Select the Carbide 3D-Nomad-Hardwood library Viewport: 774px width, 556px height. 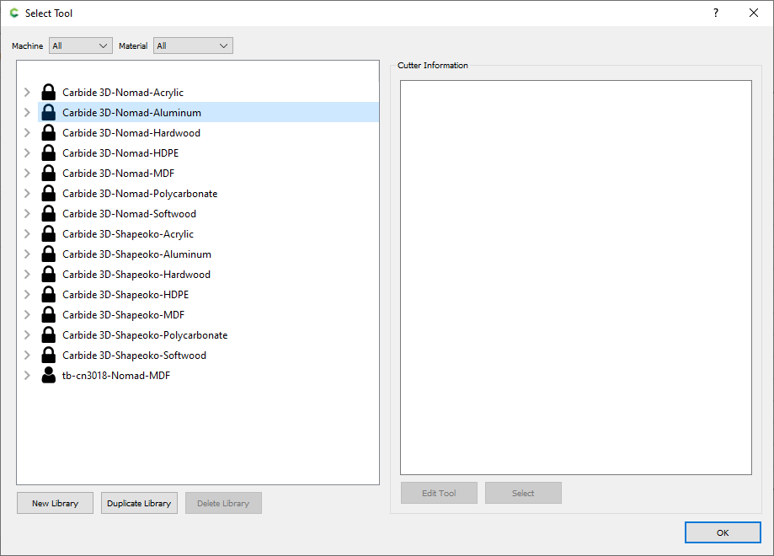pos(131,132)
